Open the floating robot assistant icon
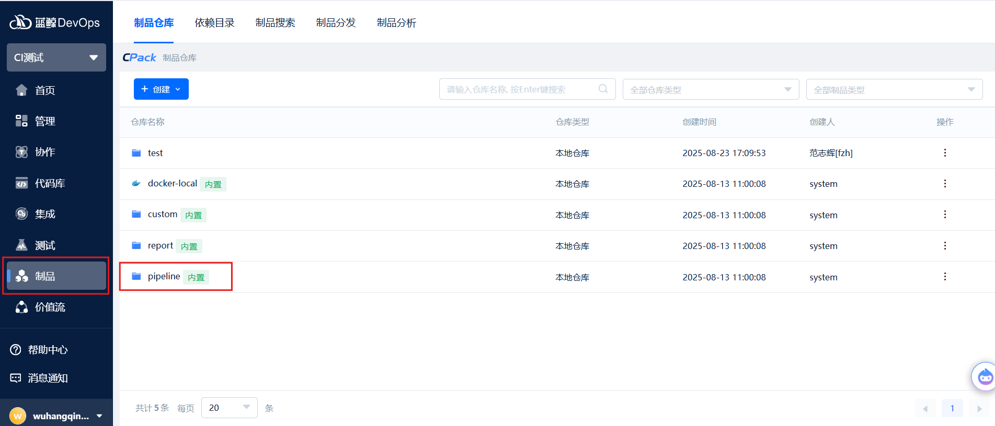995x426 pixels. 985,376
